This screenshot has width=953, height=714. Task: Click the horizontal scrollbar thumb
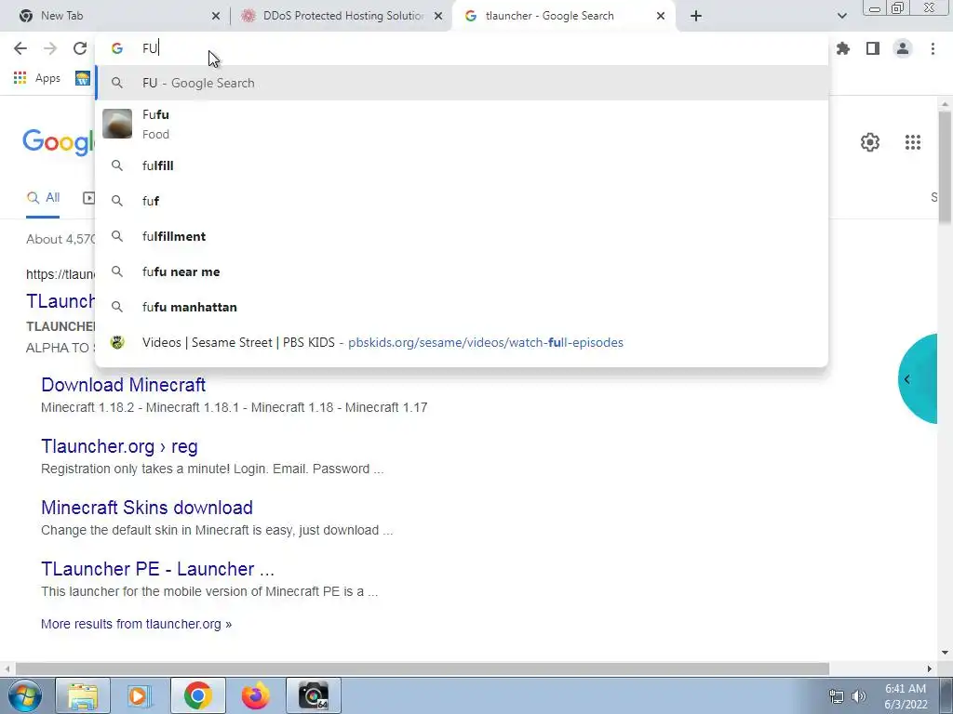[x=422, y=668]
